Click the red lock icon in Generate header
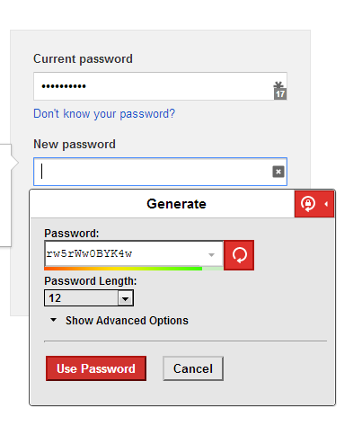Viewport: 362px width, 434px height. [x=308, y=204]
